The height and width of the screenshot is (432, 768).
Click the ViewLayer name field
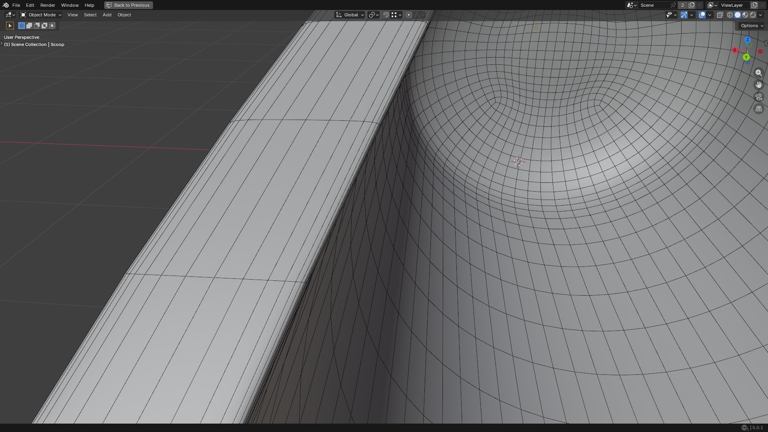(734, 5)
